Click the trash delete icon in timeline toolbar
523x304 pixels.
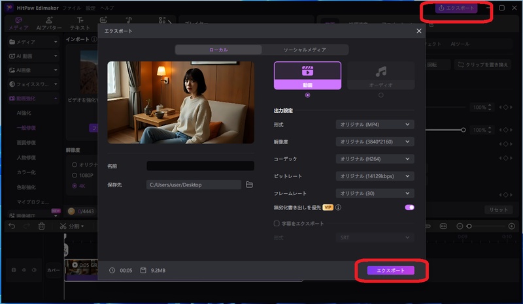click(x=41, y=226)
